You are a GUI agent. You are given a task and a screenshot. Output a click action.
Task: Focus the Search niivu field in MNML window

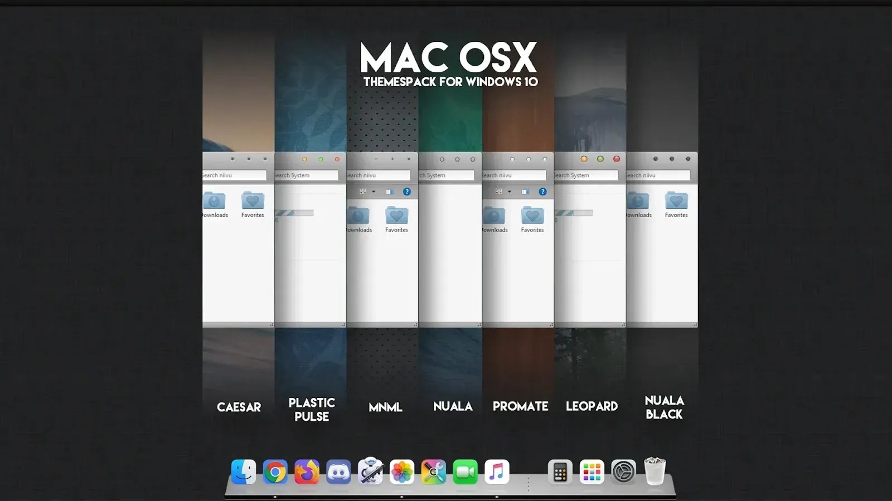click(379, 175)
